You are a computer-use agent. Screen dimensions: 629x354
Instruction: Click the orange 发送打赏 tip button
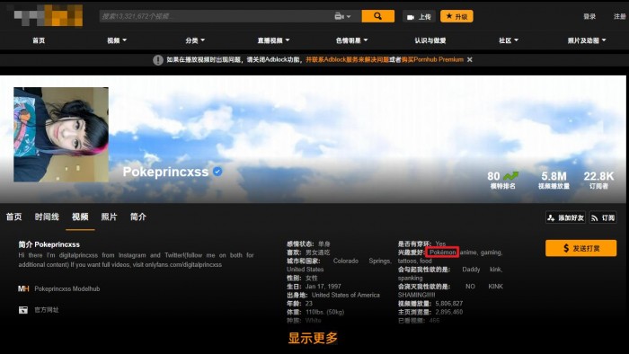coord(580,248)
